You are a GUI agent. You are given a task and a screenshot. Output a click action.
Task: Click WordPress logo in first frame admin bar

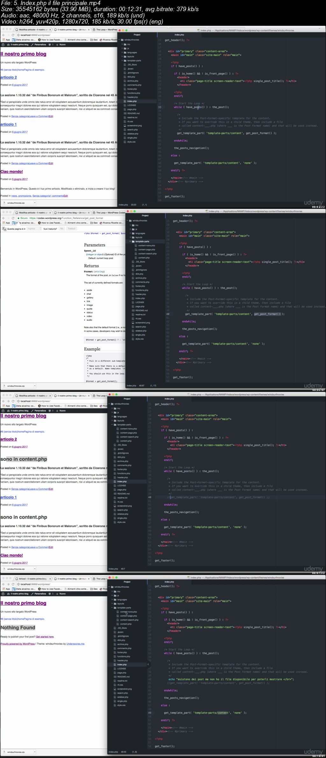click(x=3, y=45)
